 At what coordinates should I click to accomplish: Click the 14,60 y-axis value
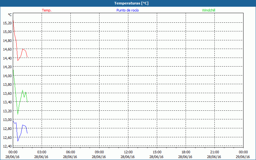point(7,49)
